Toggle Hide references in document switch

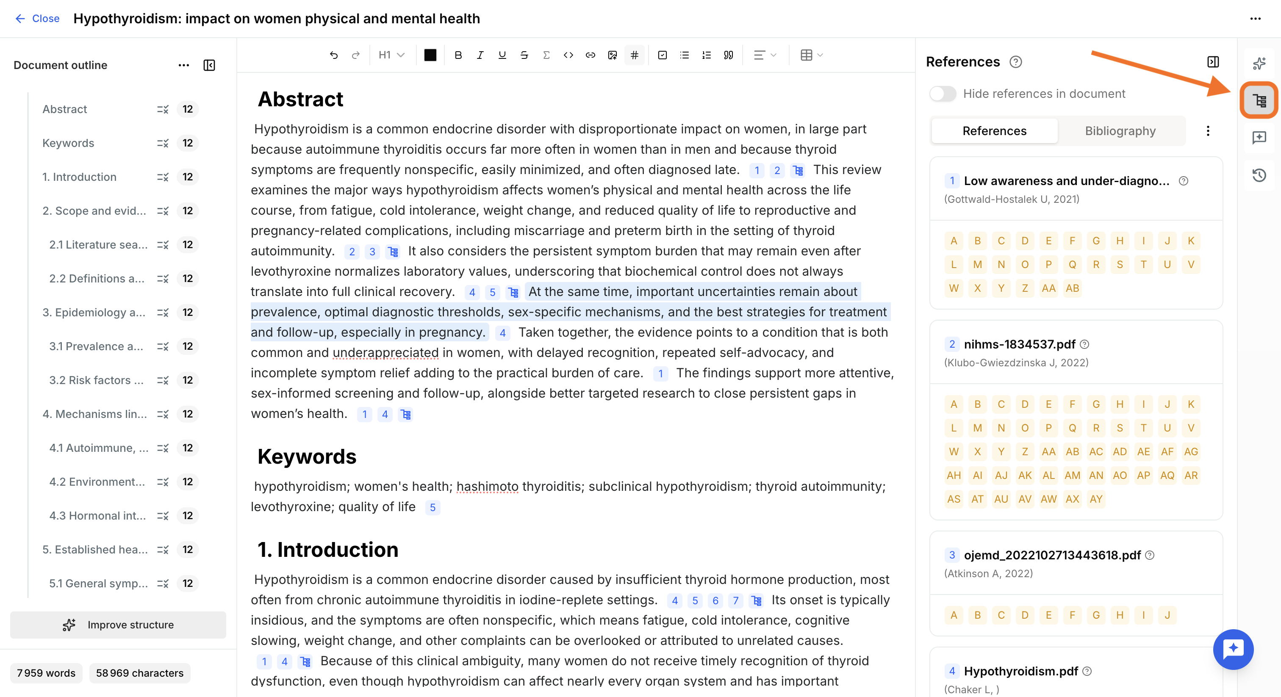[943, 94]
